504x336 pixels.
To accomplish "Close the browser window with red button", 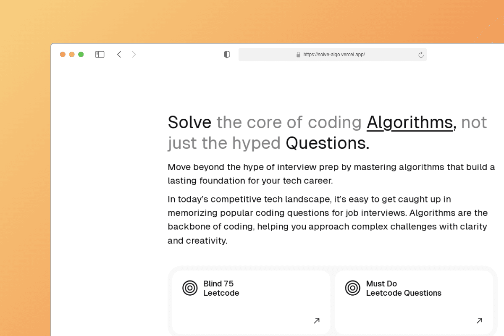I will [63, 55].
